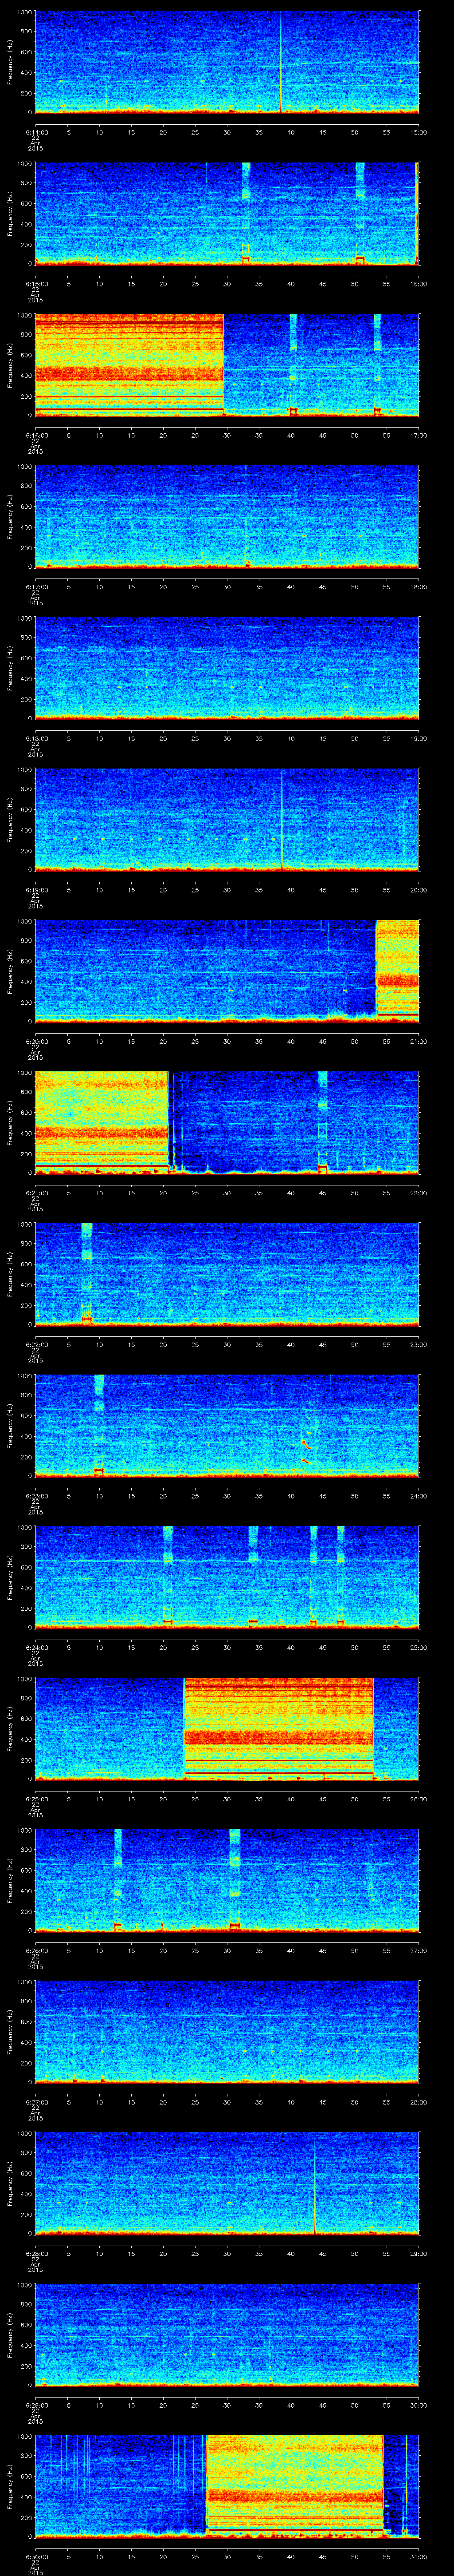Select the spectrogram panel starting at 6:27:00
The image size is (454, 2576).
point(227,2032)
